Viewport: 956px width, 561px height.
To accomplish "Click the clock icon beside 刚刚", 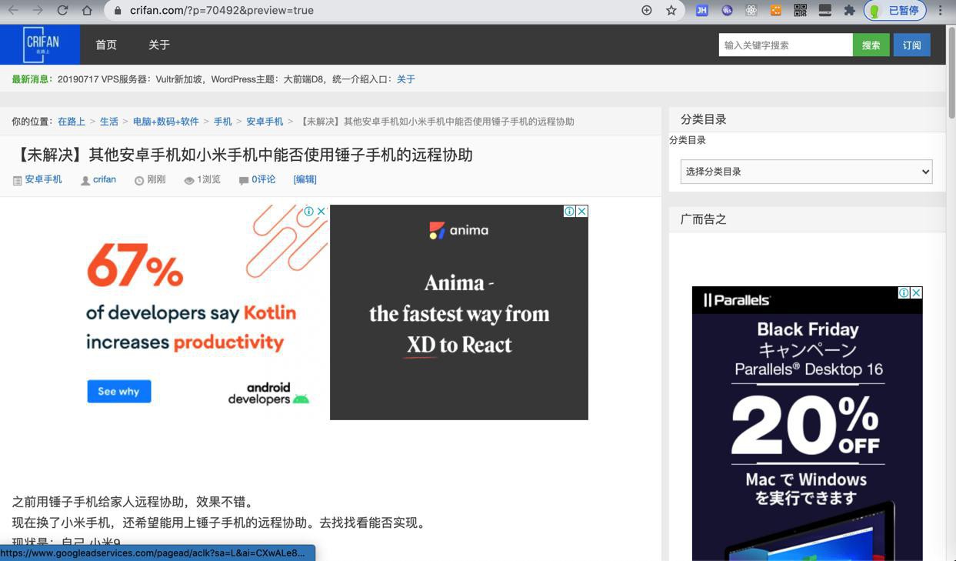I will click(139, 180).
